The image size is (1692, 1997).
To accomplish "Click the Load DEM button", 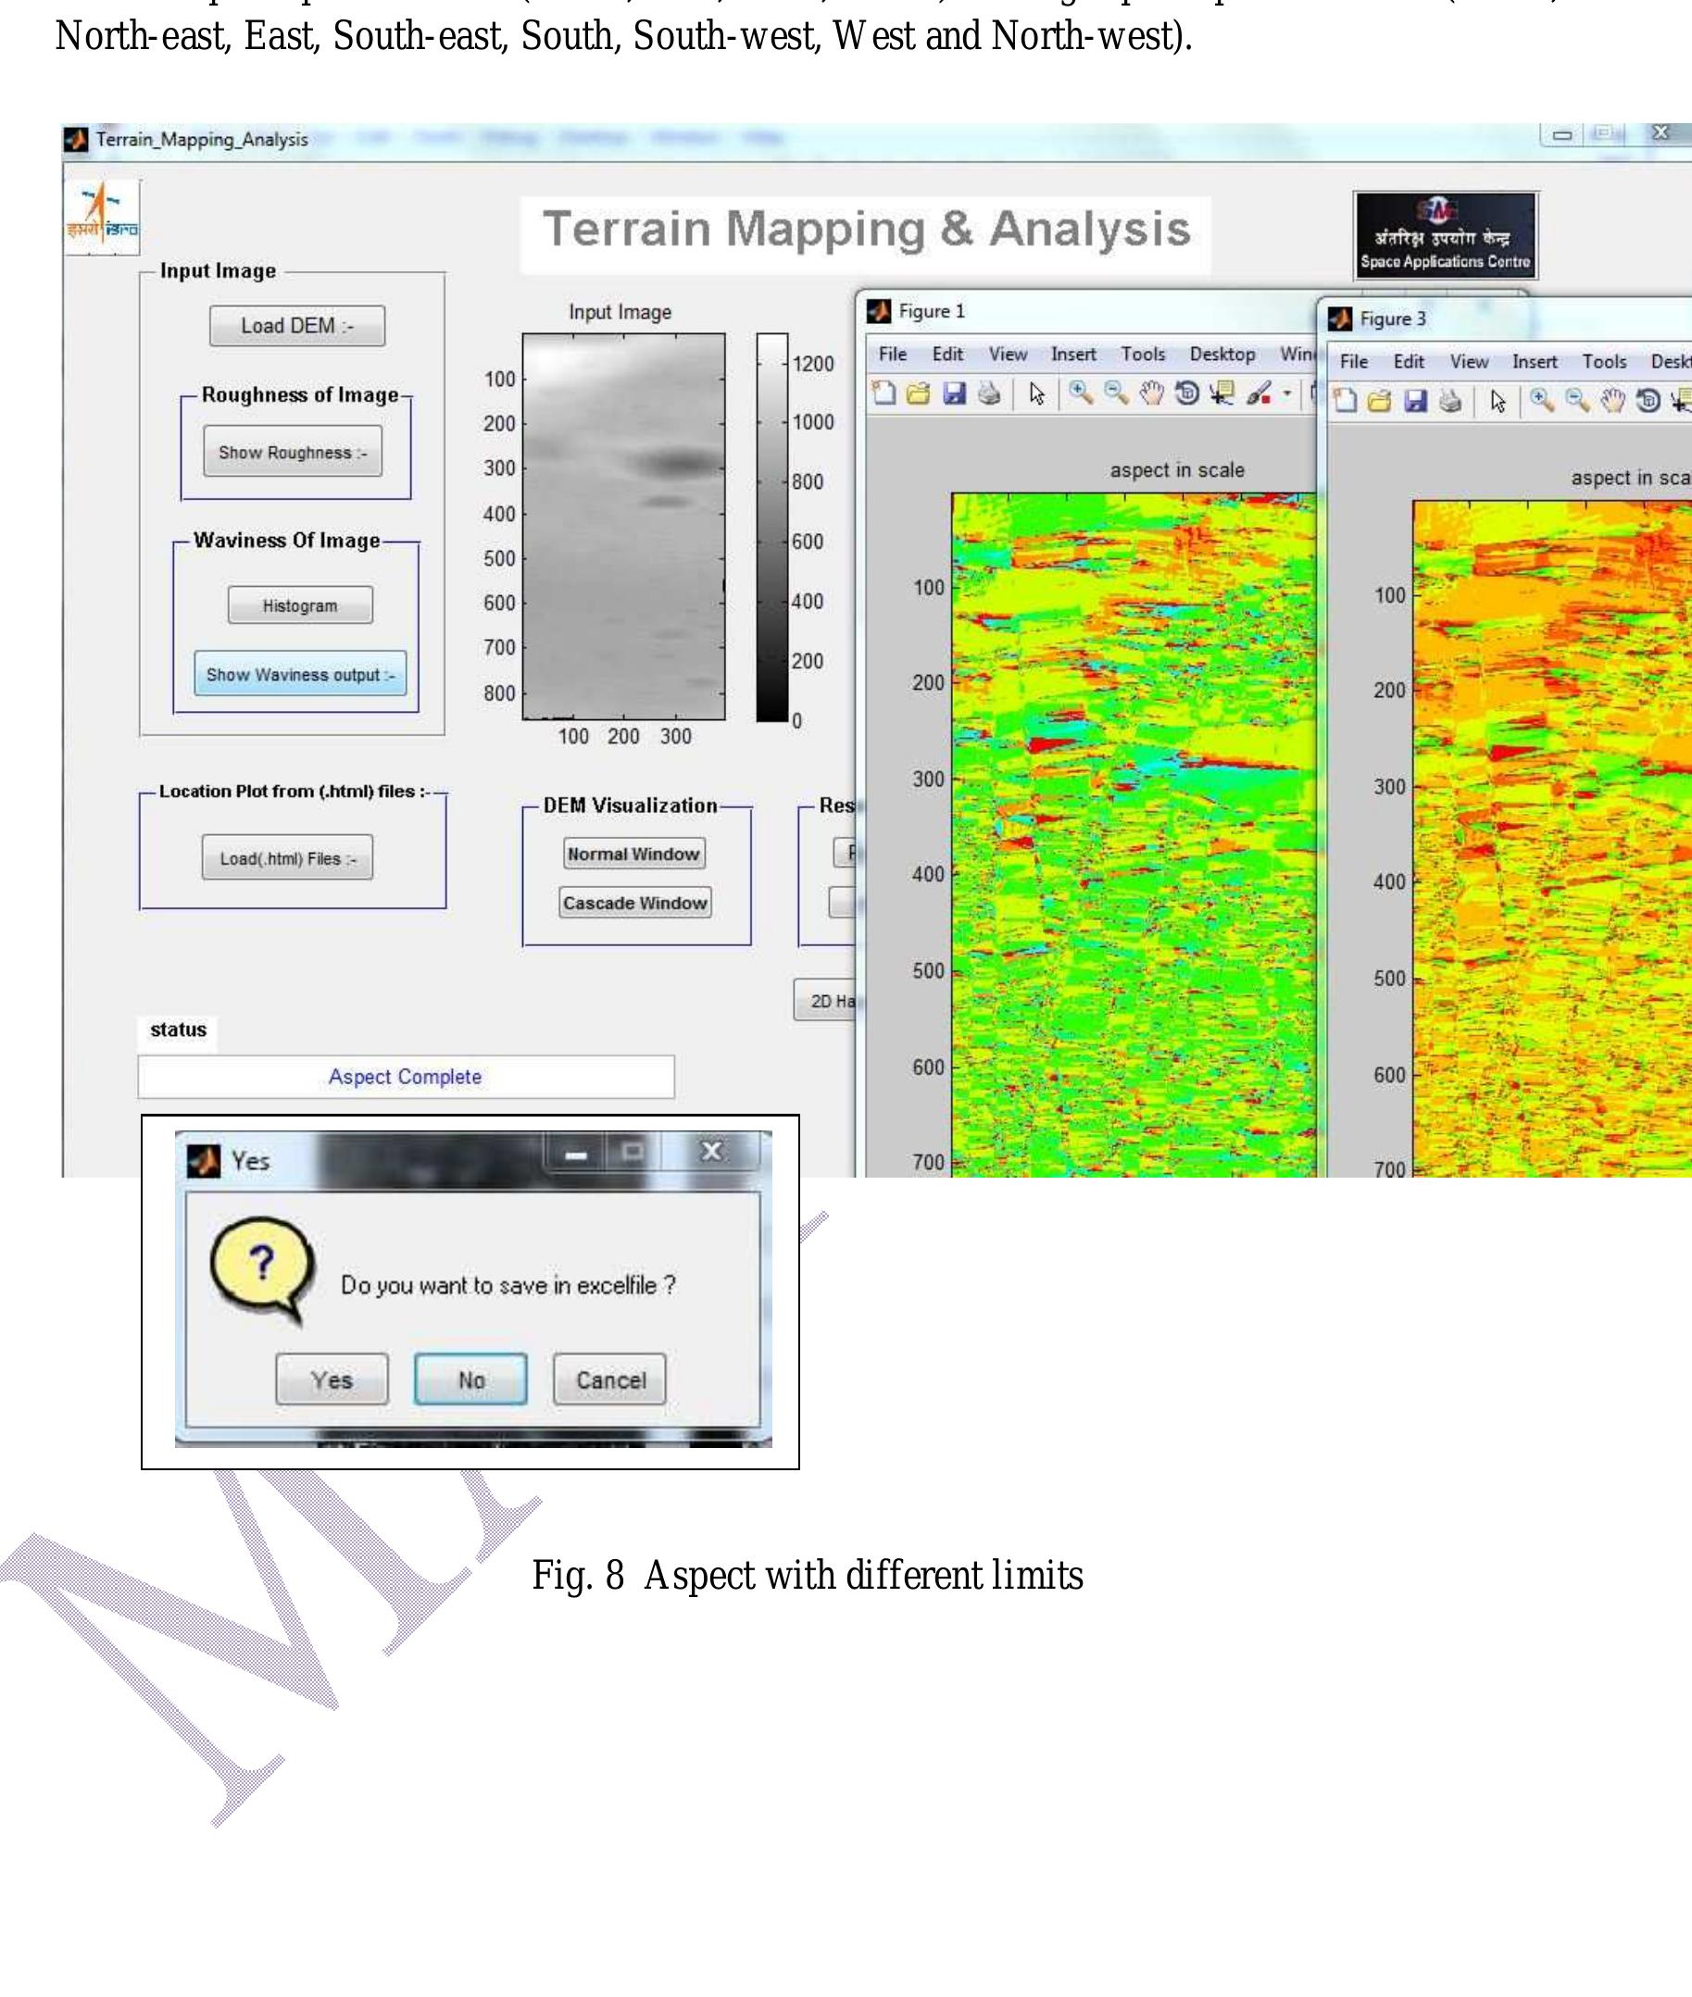I will 297,326.
